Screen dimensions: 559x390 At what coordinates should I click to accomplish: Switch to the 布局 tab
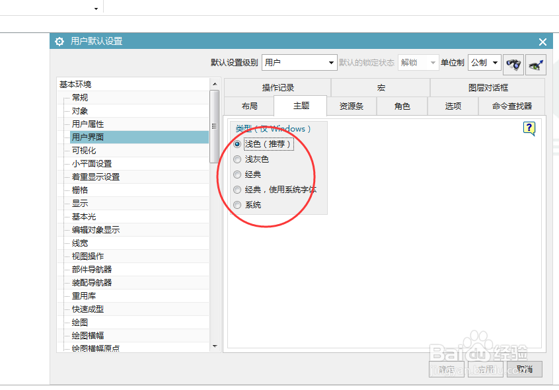(249, 106)
